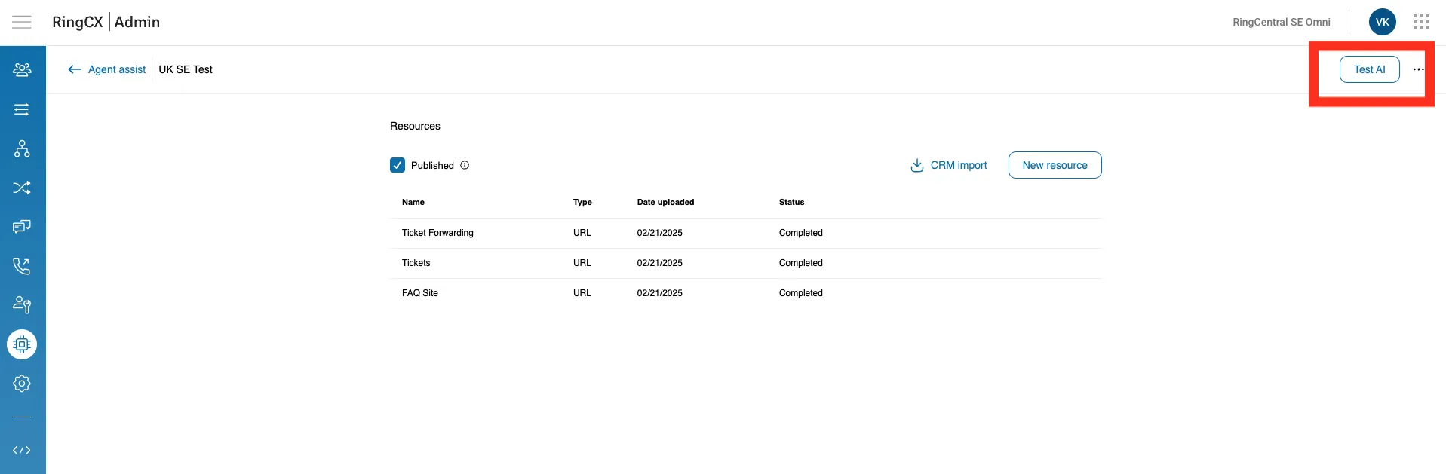This screenshot has width=1446, height=474.
Task: Click the CRM import link
Action: tap(949, 165)
